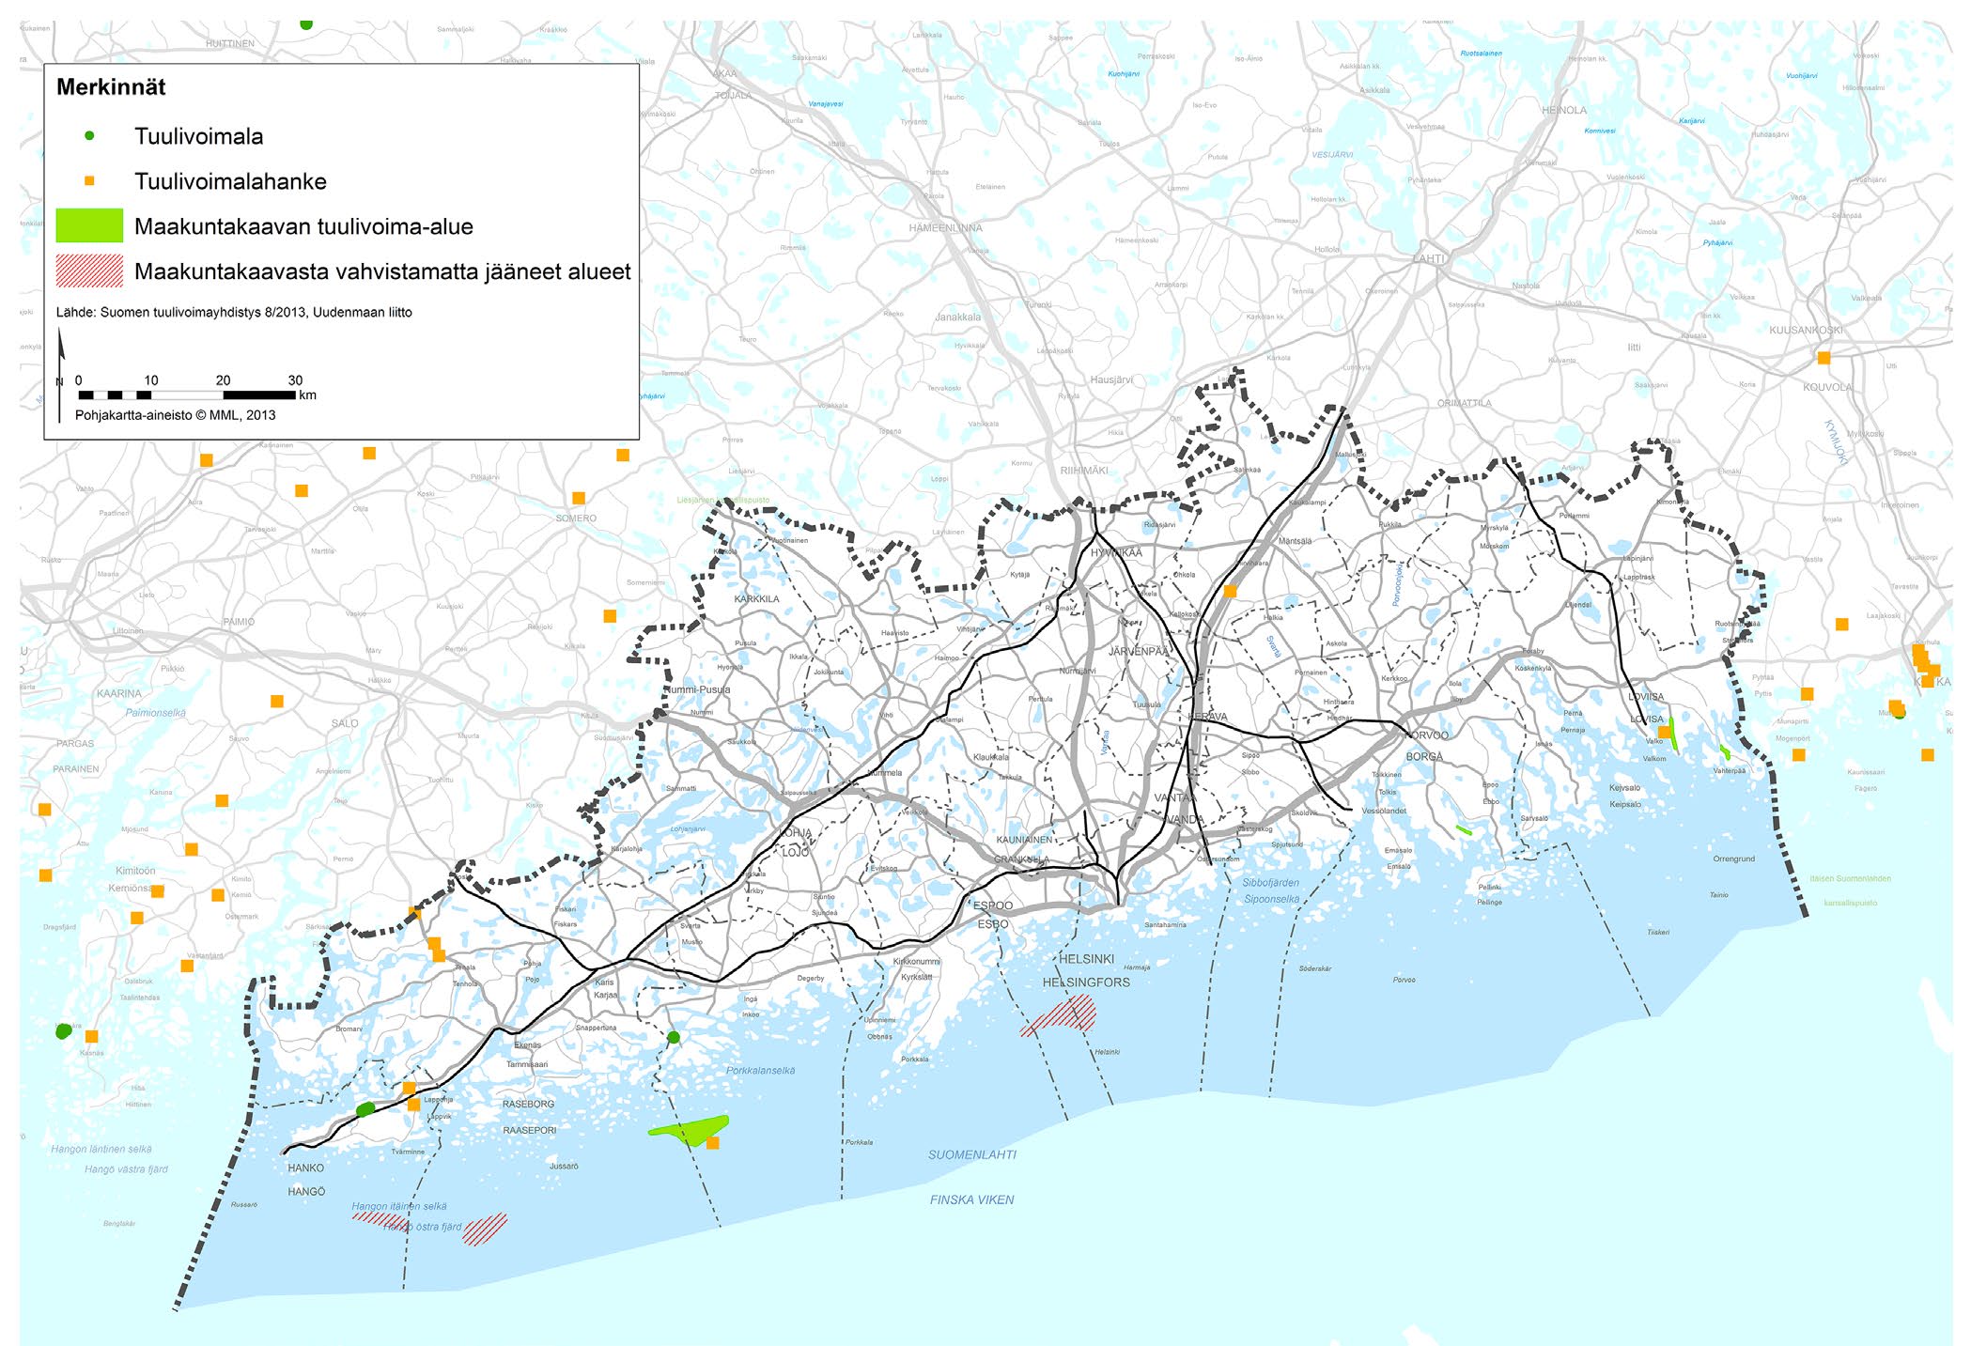Click the red hatched area south of Helsinki
The width and height of the screenshot is (1971, 1346).
1060,1015
